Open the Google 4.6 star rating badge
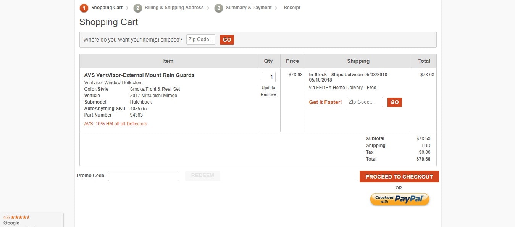The height and width of the screenshot is (227, 515). [31, 220]
